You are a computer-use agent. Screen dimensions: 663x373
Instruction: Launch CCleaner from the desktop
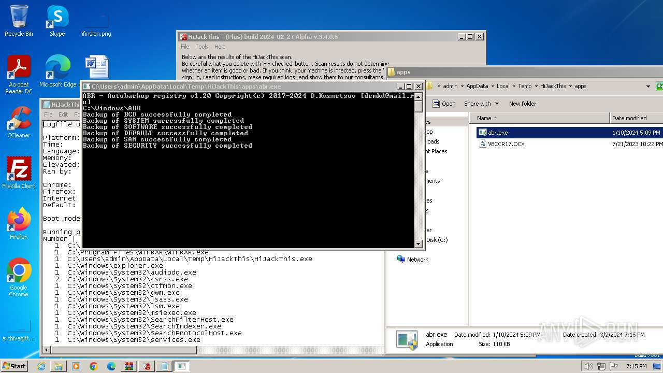coord(19,122)
